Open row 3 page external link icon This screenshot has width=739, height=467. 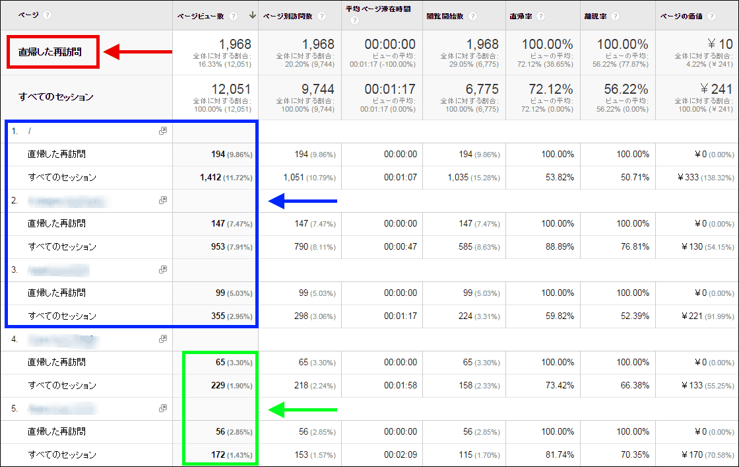tap(162, 269)
